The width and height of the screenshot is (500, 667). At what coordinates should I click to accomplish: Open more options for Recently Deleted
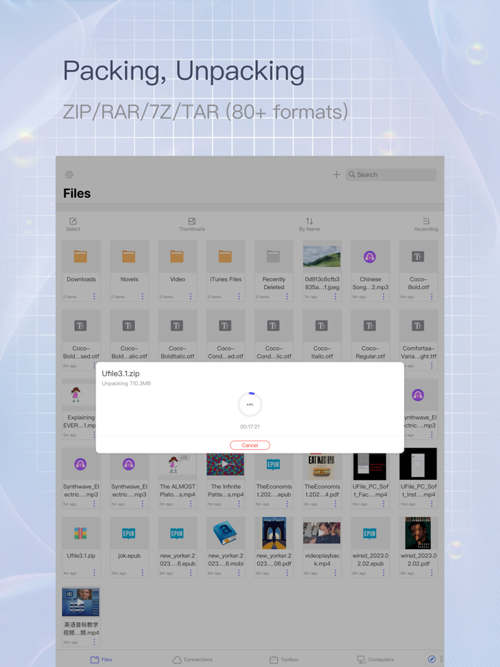point(287,296)
